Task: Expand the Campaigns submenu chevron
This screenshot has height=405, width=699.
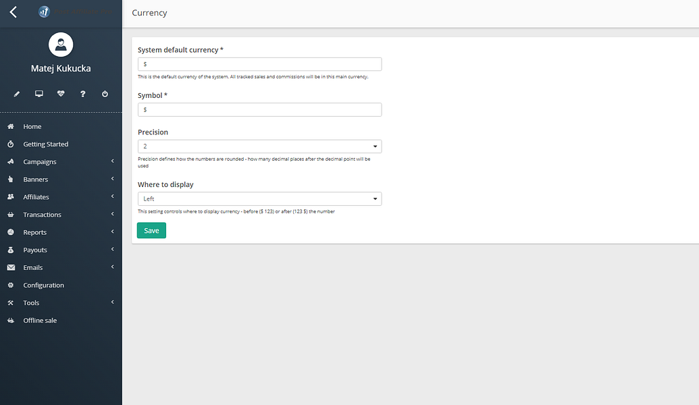Action: (112, 161)
